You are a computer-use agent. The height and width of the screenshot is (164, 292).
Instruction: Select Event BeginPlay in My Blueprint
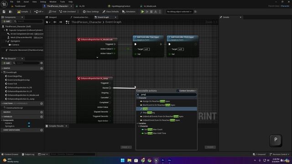click(x=15, y=76)
